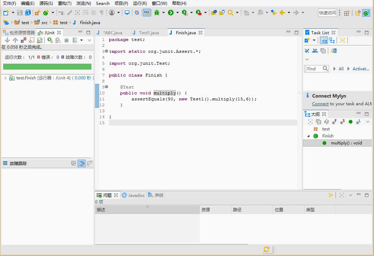
Task: Click the Save All toolbar icon
Action: click(28, 13)
